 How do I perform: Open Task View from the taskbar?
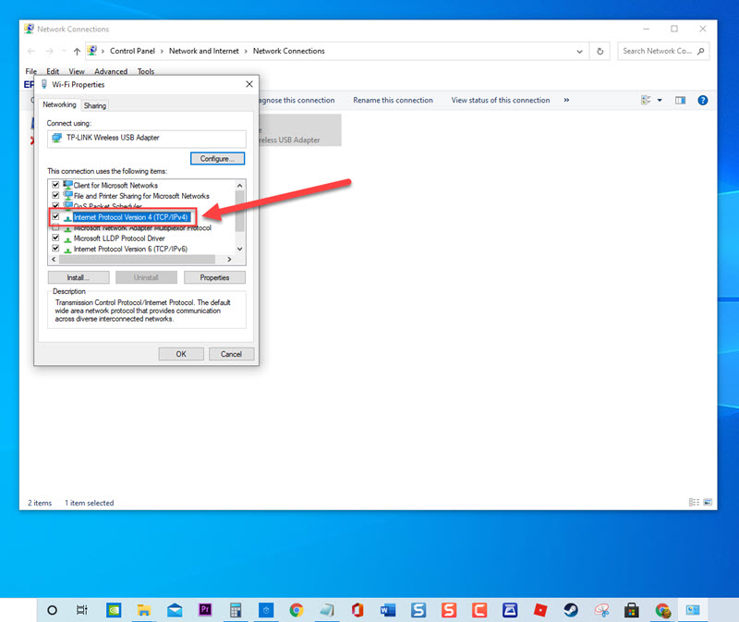81,610
